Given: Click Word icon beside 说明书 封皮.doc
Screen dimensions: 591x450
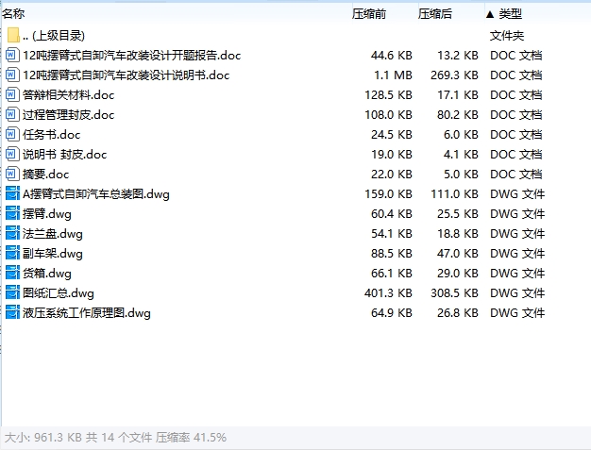Looking at the screenshot, I should tap(12, 155).
